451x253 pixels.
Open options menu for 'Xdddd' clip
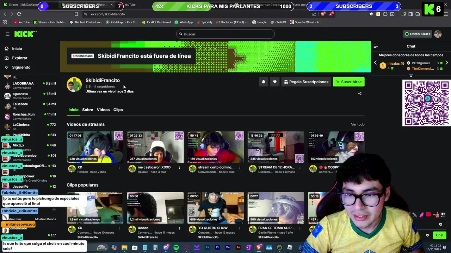(179, 228)
